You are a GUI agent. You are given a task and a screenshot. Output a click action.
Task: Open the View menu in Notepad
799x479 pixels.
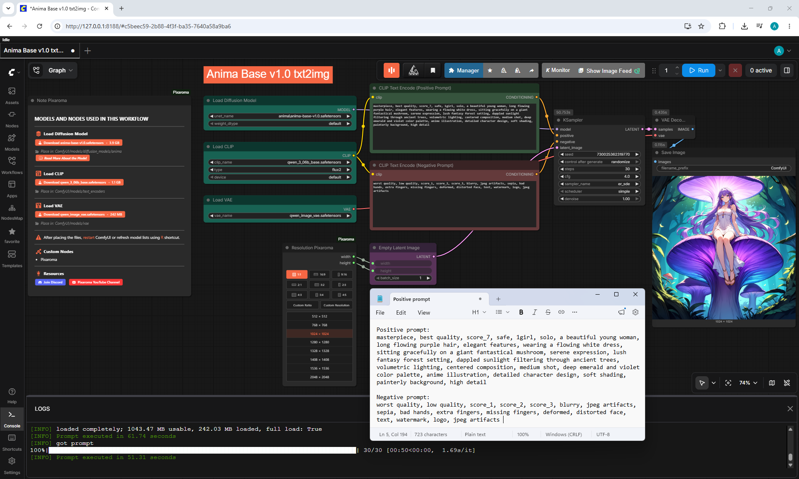pyautogui.click(x=424, y=313)
